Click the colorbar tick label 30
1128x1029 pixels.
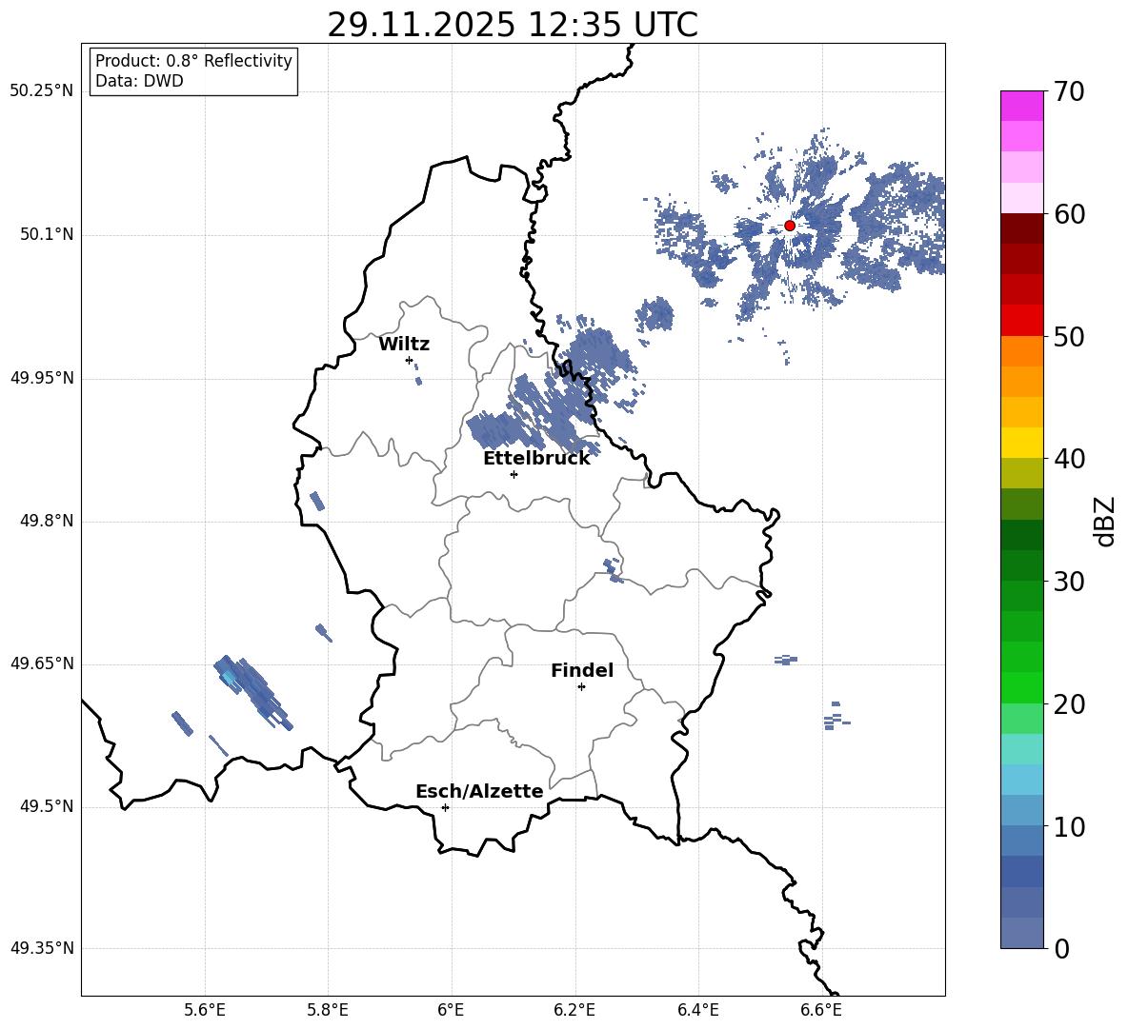point(1069,582)
